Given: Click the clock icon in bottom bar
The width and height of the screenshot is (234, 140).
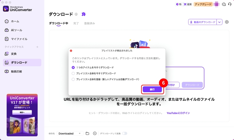Looking at the screenshot, I should coord(95,133).
